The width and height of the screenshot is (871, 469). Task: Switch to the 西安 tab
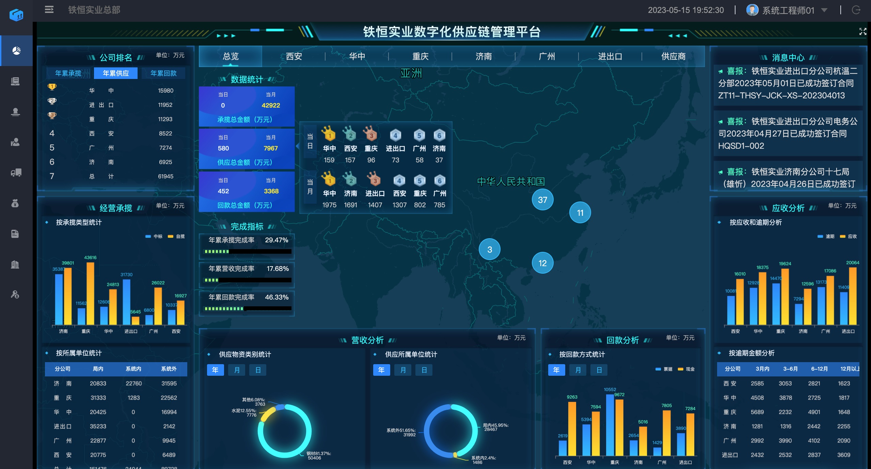[294, 56]
